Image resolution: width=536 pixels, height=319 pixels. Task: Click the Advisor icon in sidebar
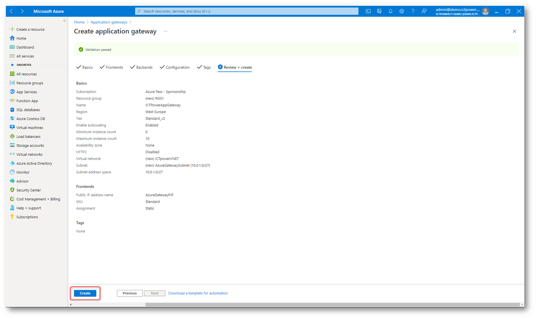(12, 181)
